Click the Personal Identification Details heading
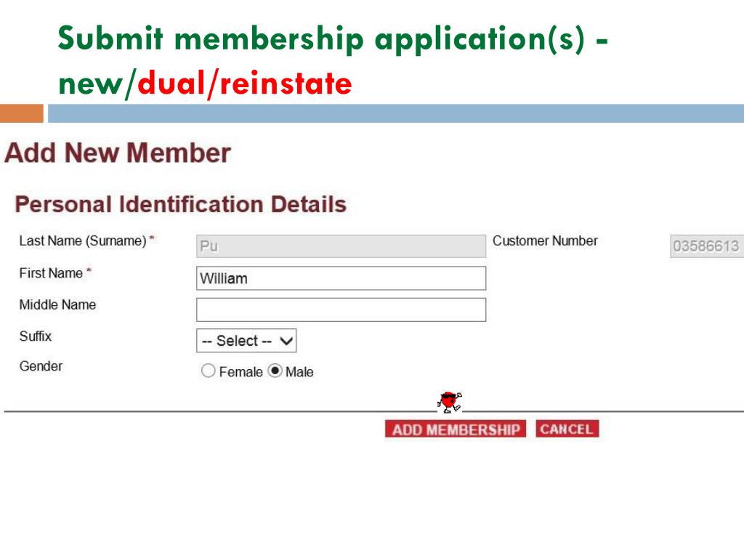The height and width of the screenshot is (558, 744). [181, 204]
